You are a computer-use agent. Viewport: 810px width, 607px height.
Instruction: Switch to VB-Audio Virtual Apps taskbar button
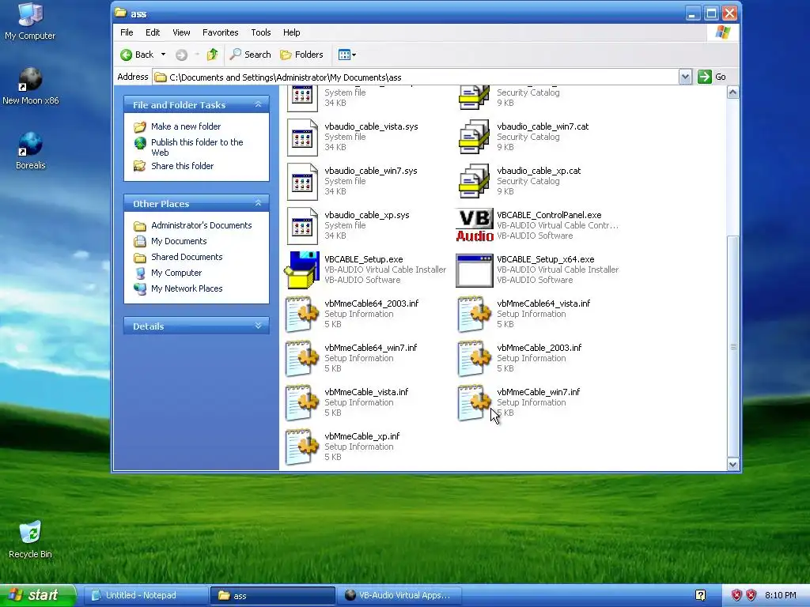[x=399, y=595]
